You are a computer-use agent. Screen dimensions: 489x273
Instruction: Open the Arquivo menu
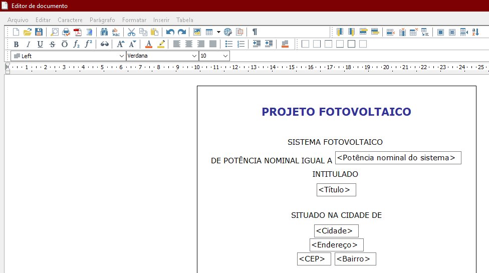pyautogui.click(x=18, y=20)
